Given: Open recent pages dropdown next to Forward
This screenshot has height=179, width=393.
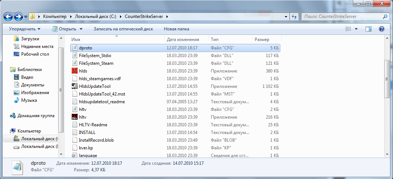Looking at the screenshot, I should tap(26, 17).
